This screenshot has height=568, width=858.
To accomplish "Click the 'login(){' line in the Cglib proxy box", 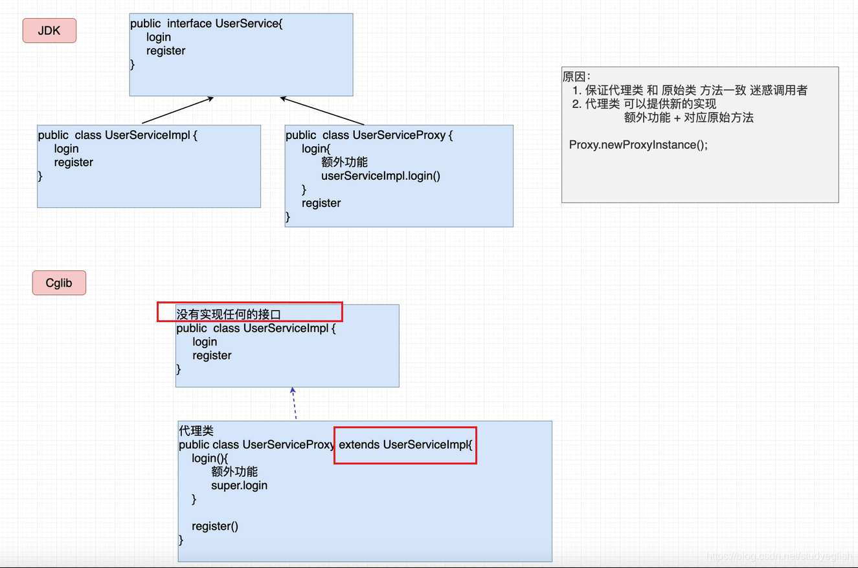I will 210,458.
